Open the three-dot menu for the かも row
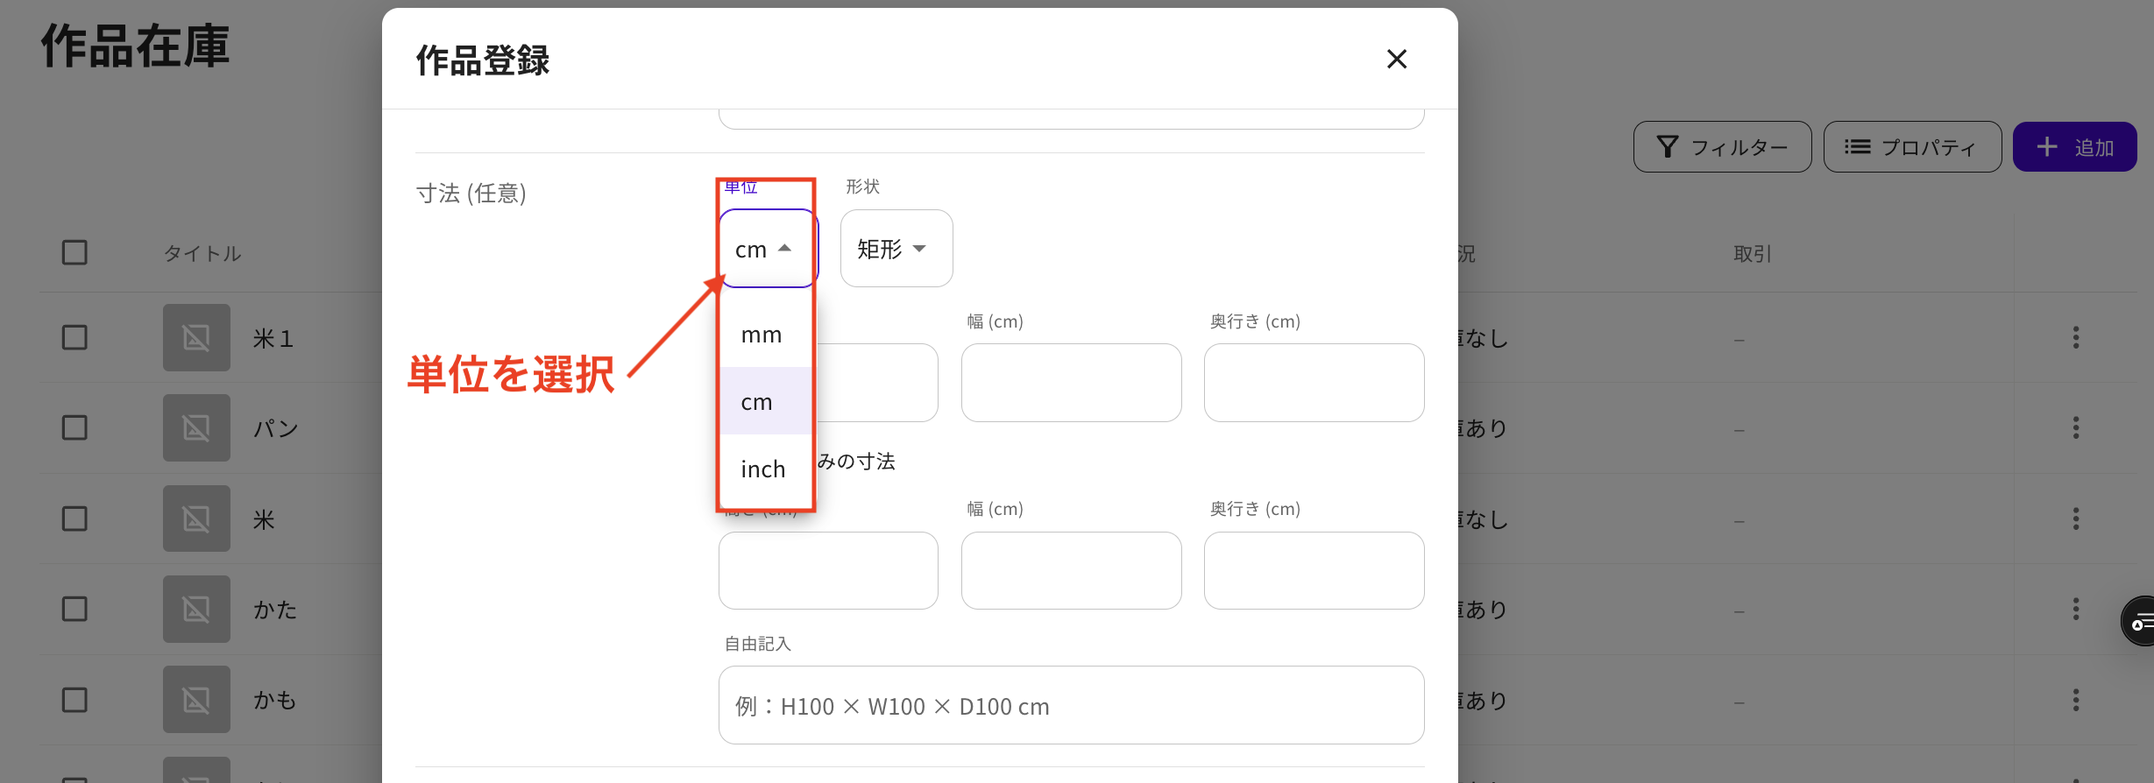2154x783 pixels. (2075, 700)
